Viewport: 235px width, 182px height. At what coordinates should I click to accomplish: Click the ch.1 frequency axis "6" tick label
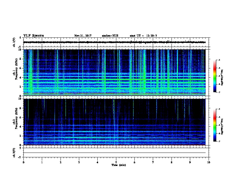[21, 68]
